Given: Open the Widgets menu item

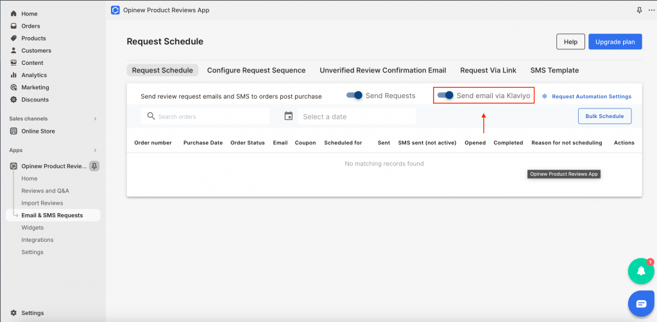Looking at the screenshot, I should point(33,227).
